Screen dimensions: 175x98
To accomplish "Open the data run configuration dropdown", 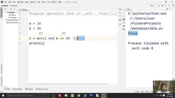I will tap(152, 5).
